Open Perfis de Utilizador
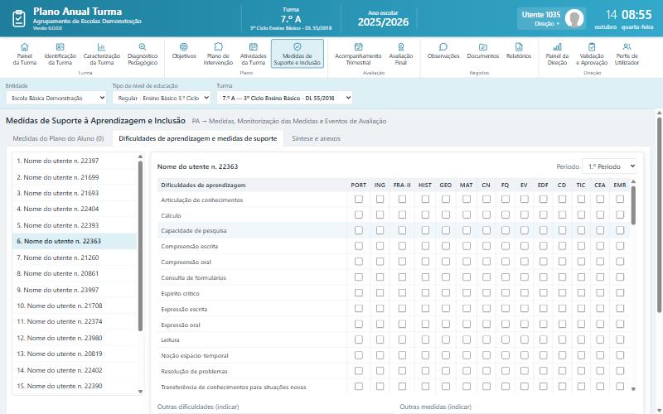The image size is (663, 414). pyautogui.click(x=627, y=54)
